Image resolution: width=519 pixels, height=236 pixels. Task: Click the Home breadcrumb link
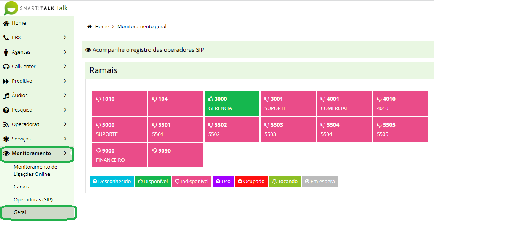pos(102,27)
